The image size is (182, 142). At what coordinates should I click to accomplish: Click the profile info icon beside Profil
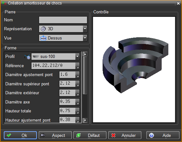click(x=27, y=57)
